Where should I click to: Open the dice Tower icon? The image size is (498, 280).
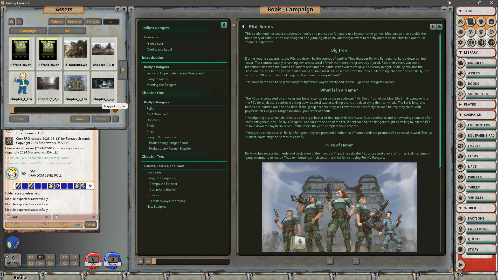[x=461, y=32]
